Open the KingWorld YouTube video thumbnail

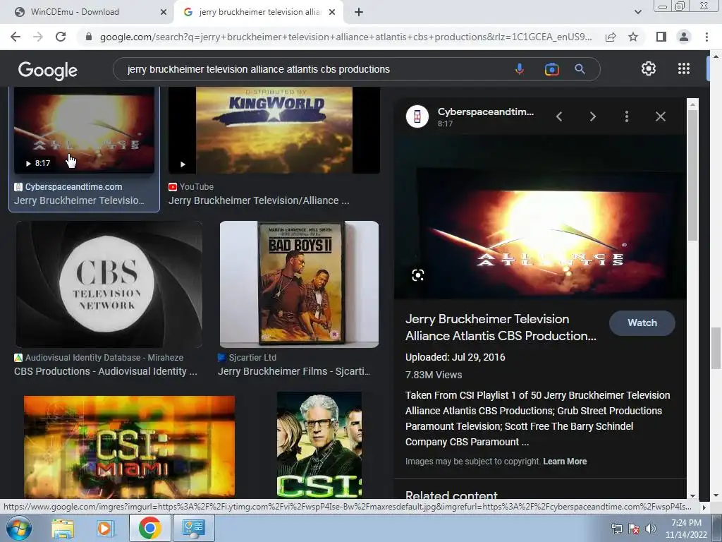(274, 131)
